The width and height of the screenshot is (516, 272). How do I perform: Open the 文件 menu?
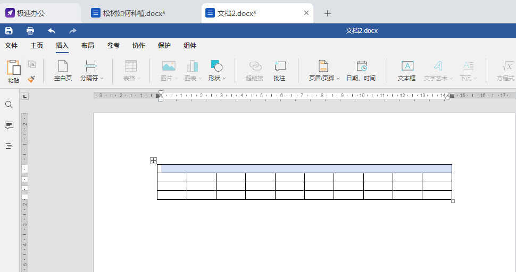(11, 46)
